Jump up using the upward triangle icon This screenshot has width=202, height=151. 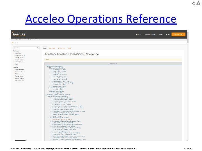tap(198, 3)
